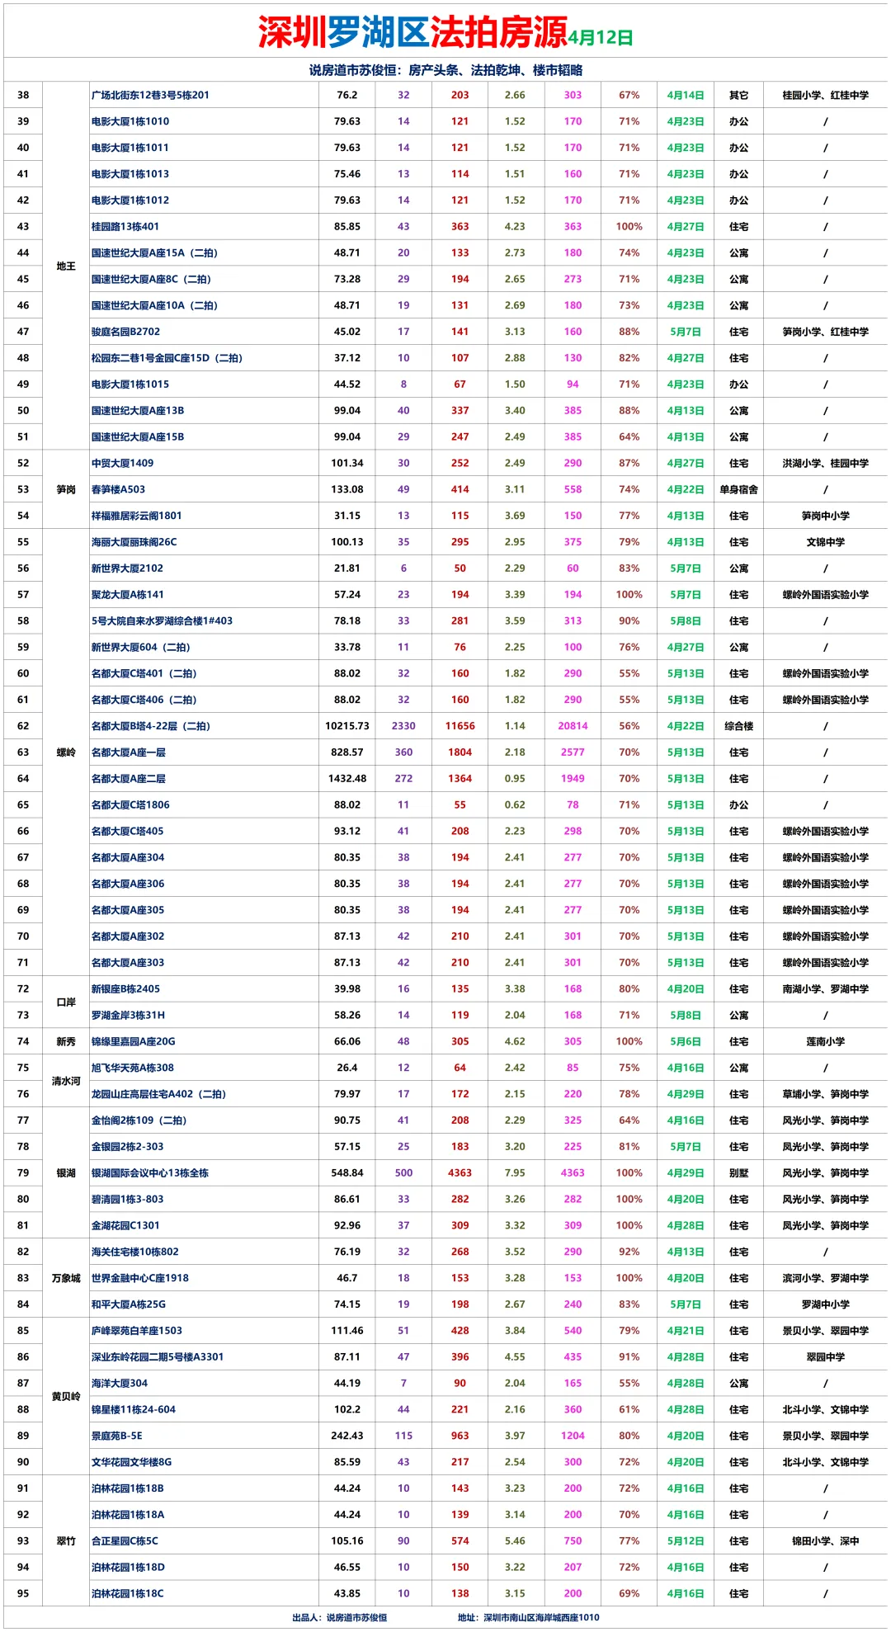
Task: Click date 5月12日 in row 93
Action: [686, 1541]
